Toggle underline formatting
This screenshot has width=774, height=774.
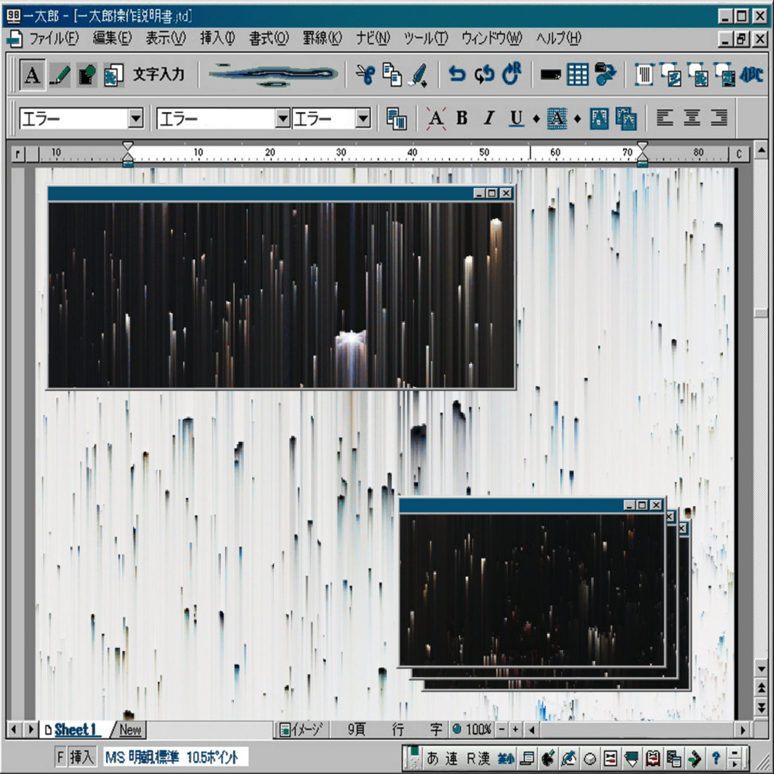516,118
